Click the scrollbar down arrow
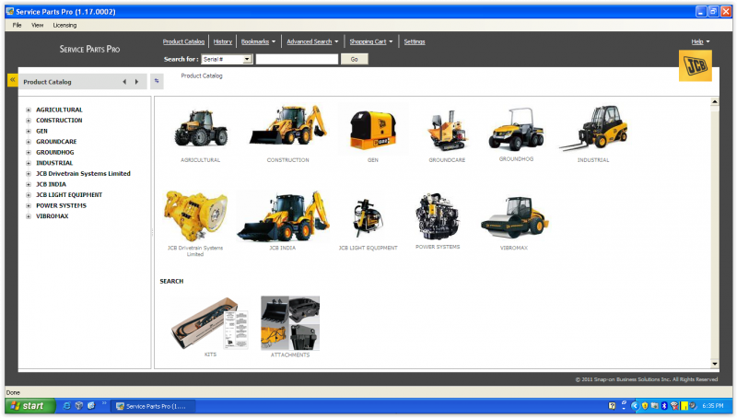 (715, 364)
